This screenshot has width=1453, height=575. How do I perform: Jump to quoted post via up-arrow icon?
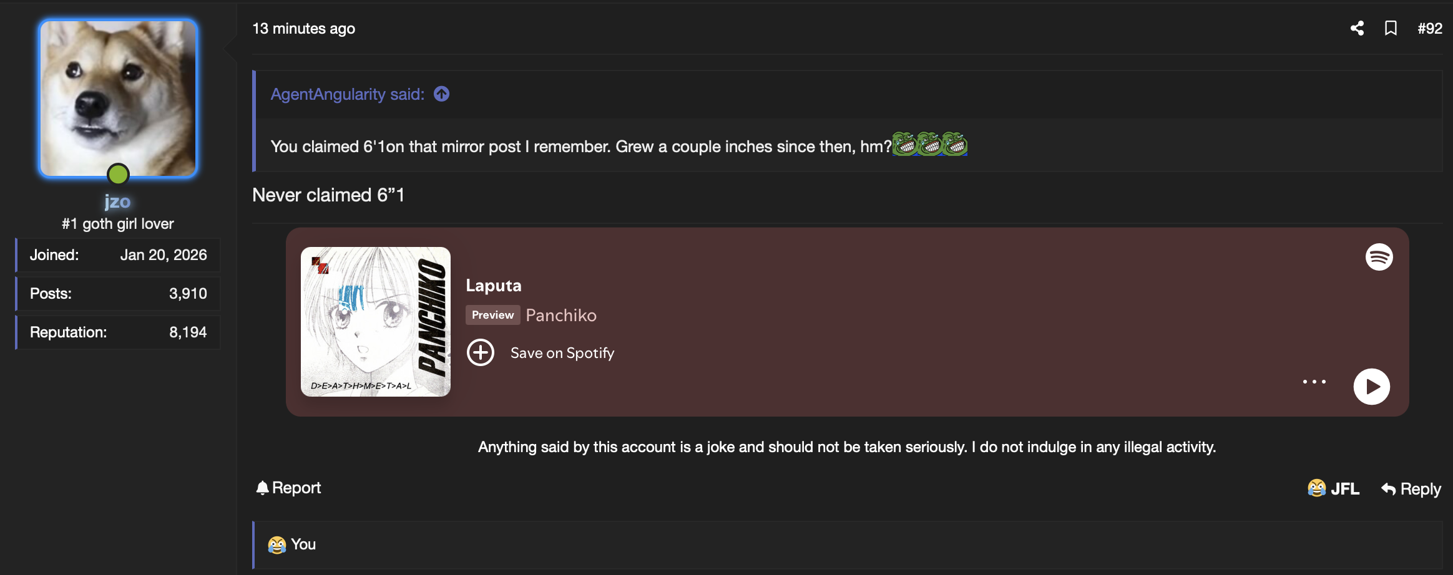point(441,94)
